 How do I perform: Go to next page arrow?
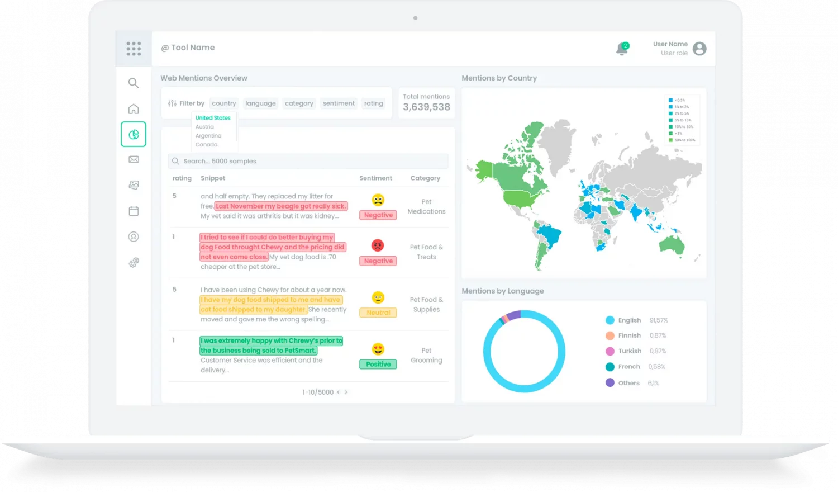346,392
